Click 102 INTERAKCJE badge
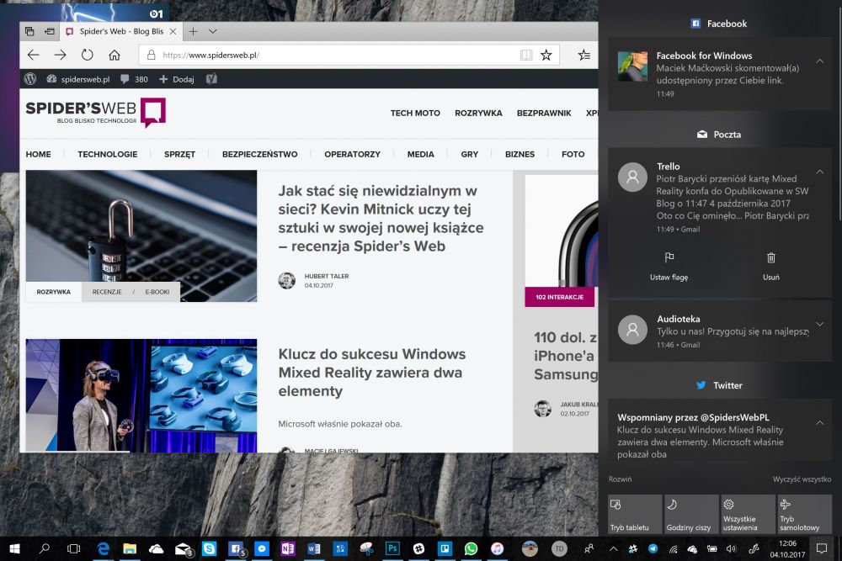The width and height of the screenshot is (842, 561). (x=560, y=297)
